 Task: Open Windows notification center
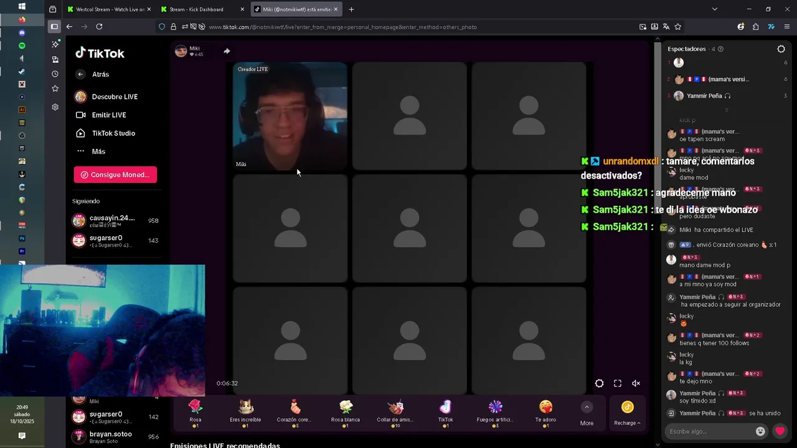pyautogui.click(x=22, y=436)
